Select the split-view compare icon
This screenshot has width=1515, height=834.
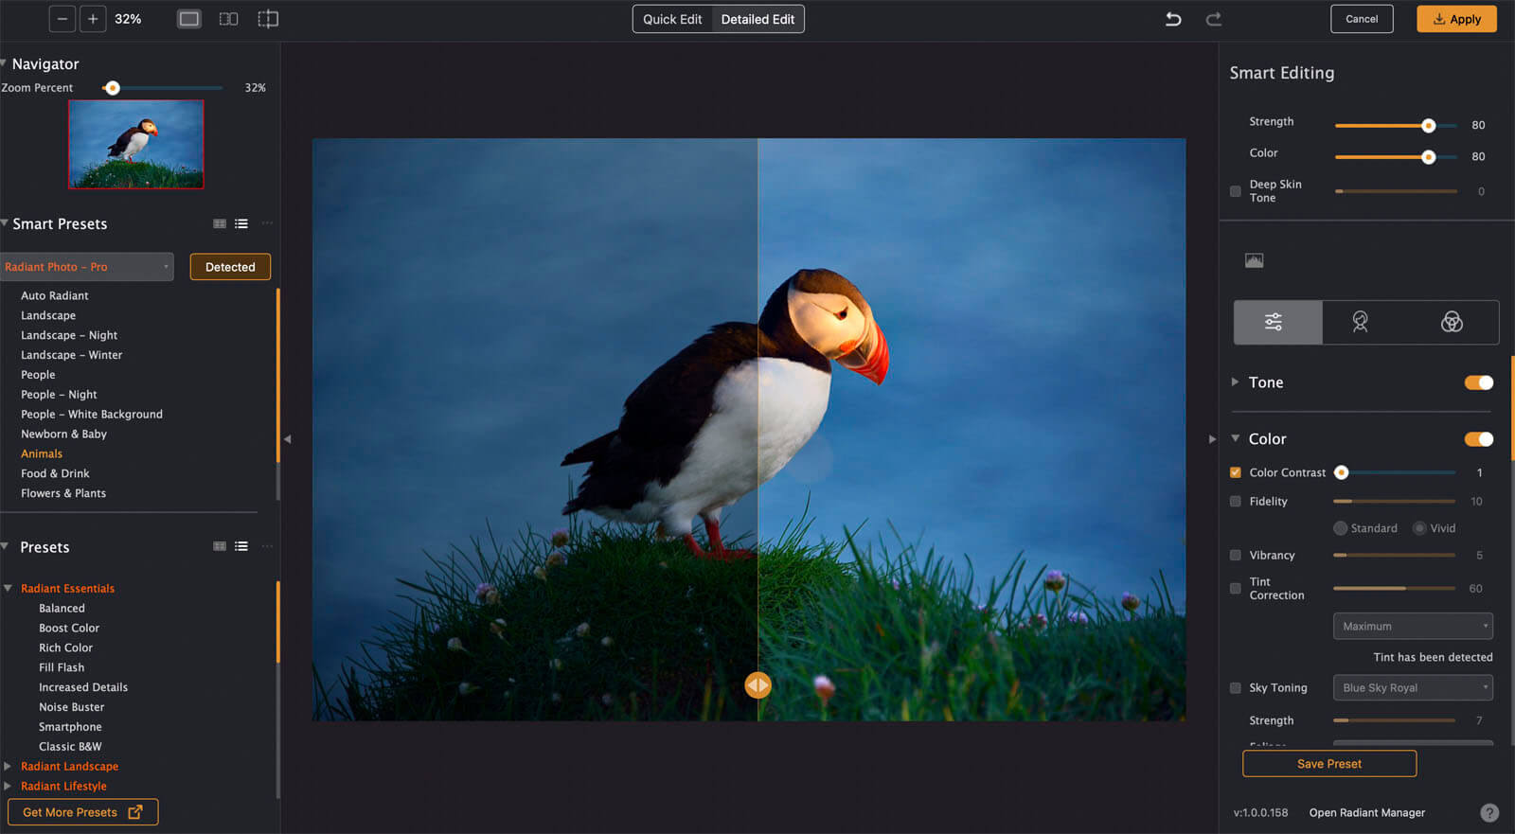[268, 19]
